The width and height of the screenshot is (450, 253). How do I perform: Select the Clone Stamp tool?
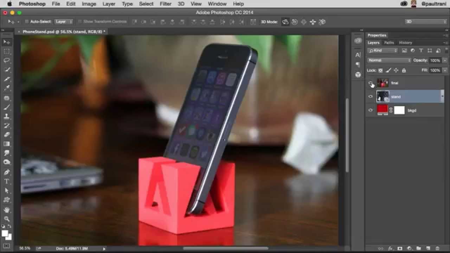pos(7,116)
